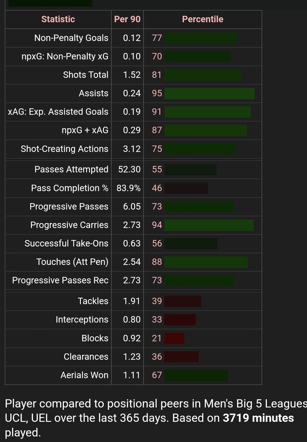This screenshot has height=442, width=307.
Task: Click the Touches (Att Pen) label
Action: [72, 262]
